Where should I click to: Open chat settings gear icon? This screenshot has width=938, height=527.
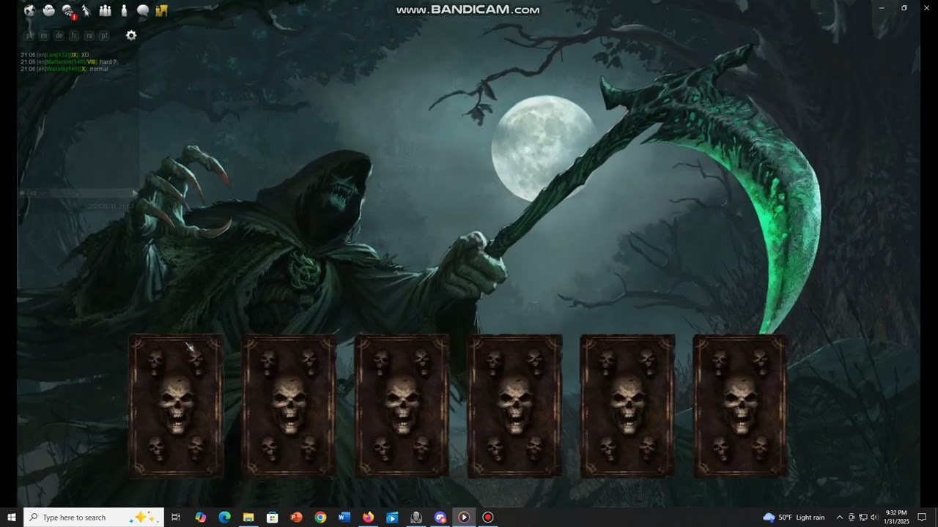tap(131, 35)
